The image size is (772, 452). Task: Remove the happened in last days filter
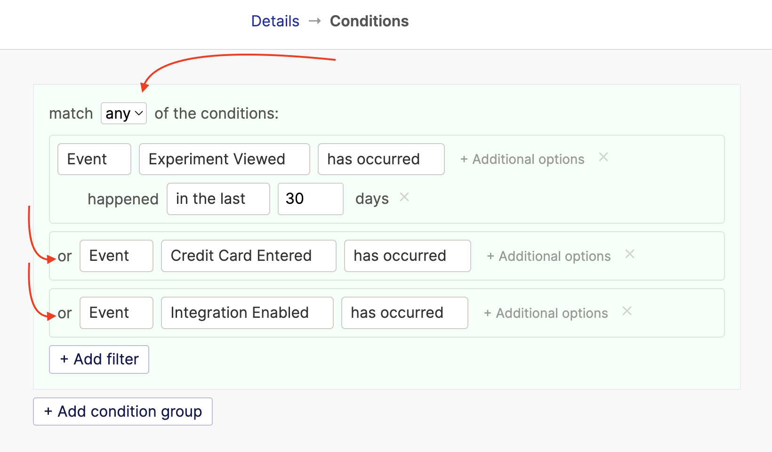(404, 197)
